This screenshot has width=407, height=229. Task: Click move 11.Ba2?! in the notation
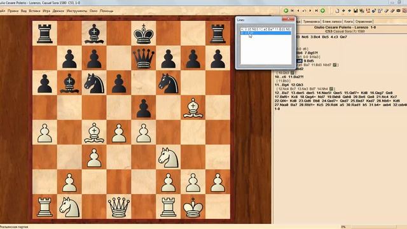pyautogui.click(x=296, y=77)
